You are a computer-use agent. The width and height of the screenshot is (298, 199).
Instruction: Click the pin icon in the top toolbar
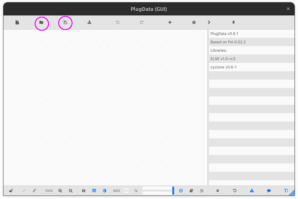(233, 22)
